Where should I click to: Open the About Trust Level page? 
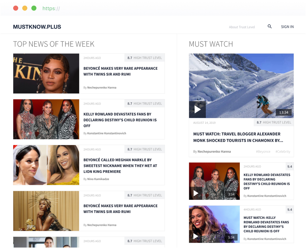(x=242, y=27)
